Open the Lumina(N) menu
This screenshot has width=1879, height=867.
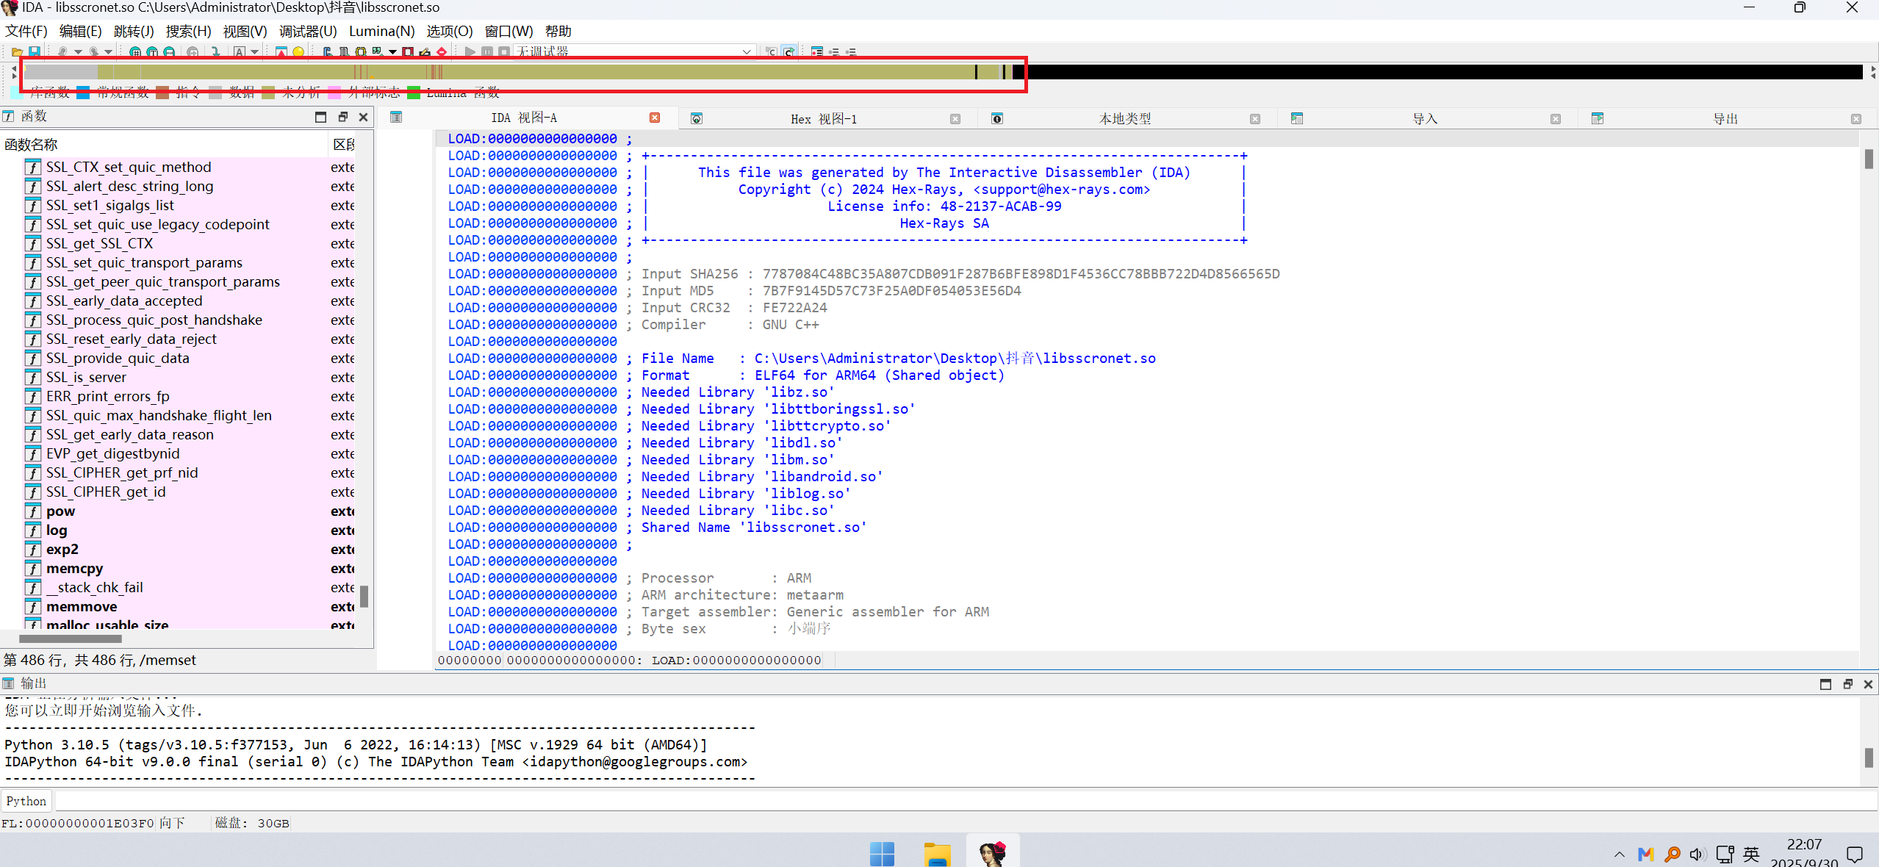381,32
